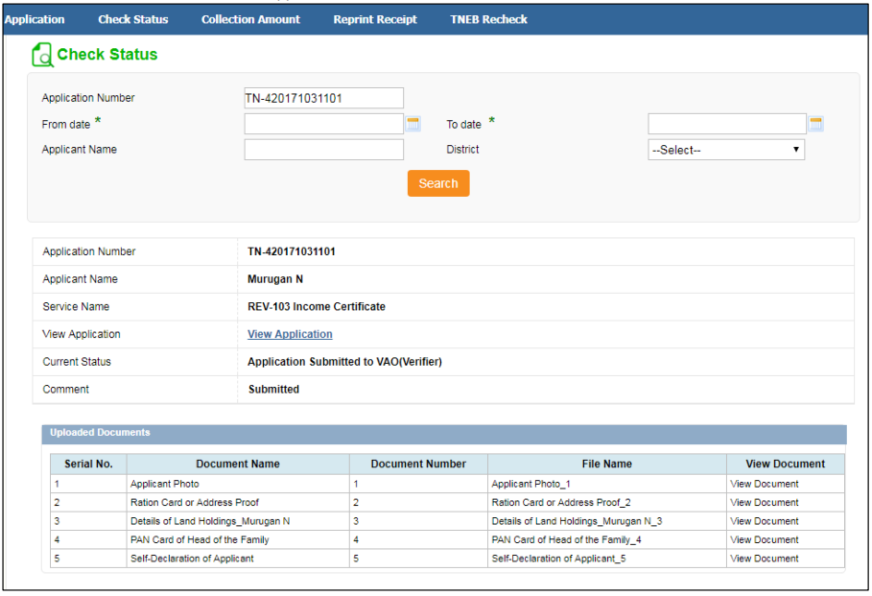Image resolution: width=872 pixels, height=596 pixels.
Task: Click the Check Status document icon
Action: point(42,55)
